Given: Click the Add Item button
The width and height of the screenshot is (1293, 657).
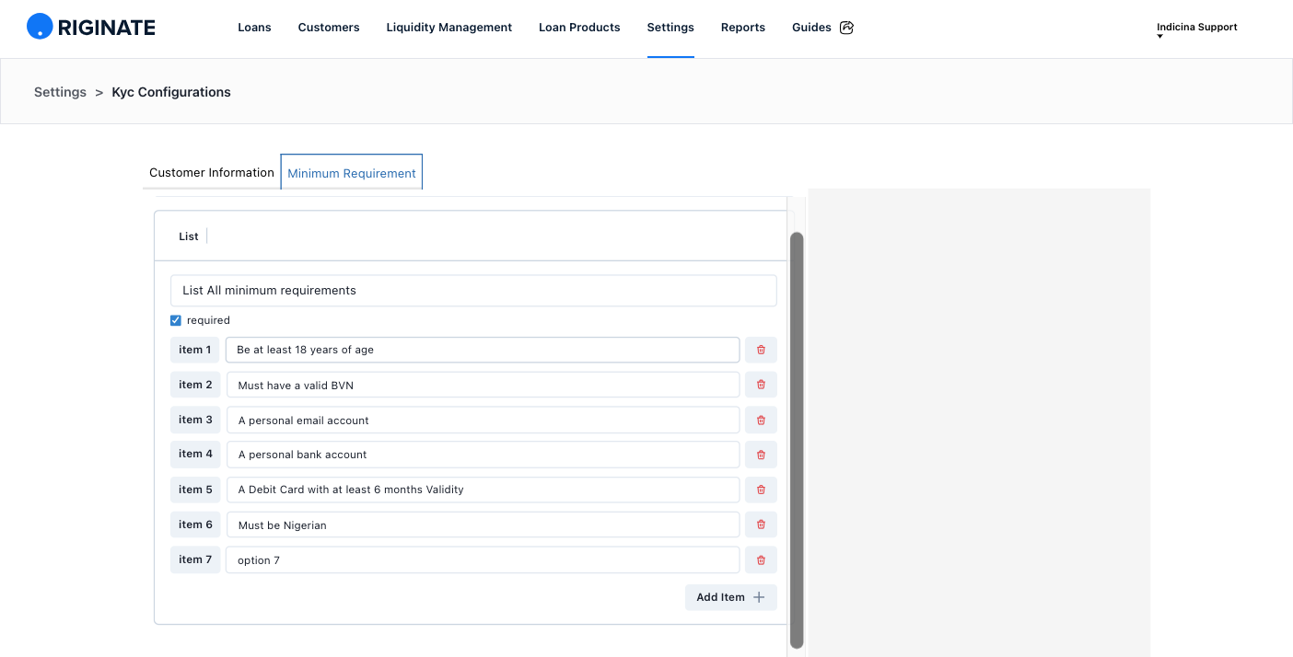Looking at the screenshot, I should coord(731,597).
